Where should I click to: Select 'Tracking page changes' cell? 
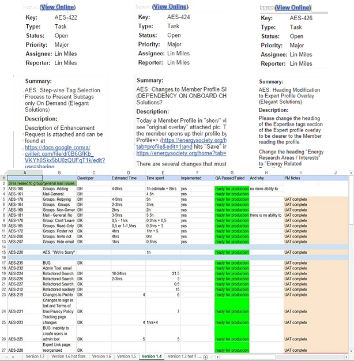tap(59, 320)
